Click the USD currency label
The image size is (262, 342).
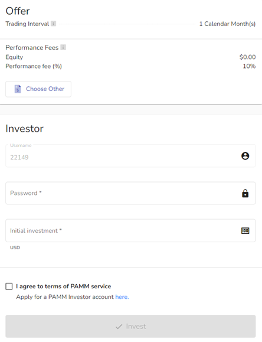point(15,247)
